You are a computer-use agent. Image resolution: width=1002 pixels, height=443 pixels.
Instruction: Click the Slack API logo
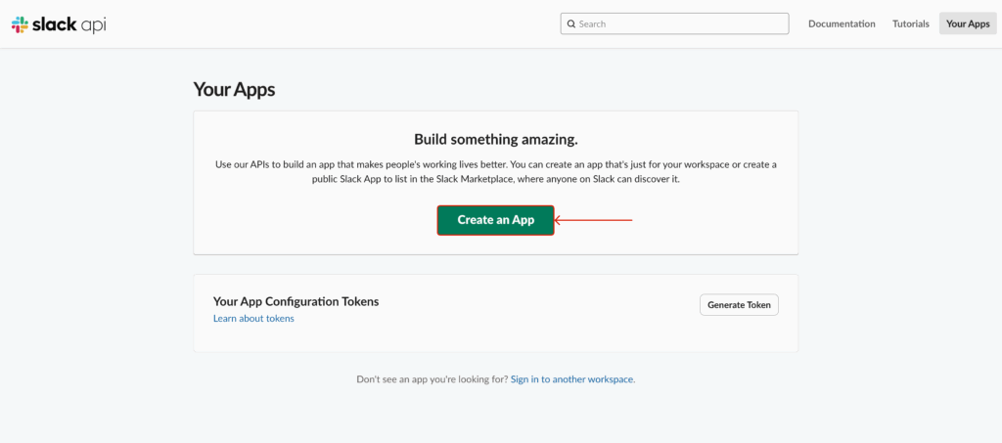(x=59, y=24)
